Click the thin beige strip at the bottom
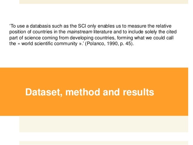 point(104,143)
